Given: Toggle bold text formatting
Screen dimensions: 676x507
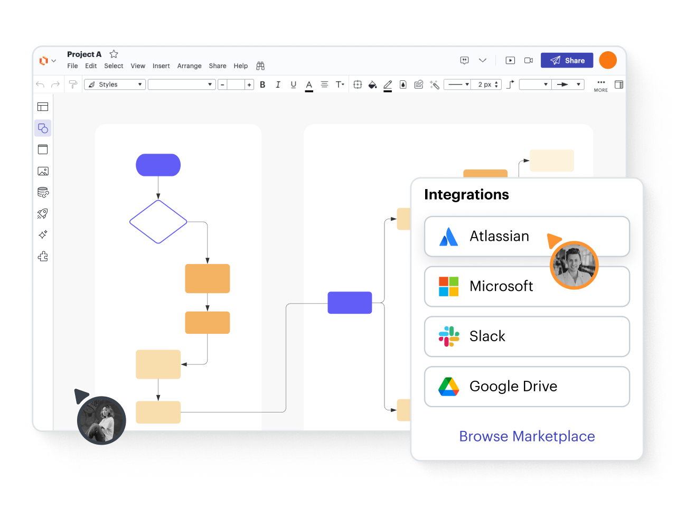Looking at the screenshot, I should click(262, 84).
